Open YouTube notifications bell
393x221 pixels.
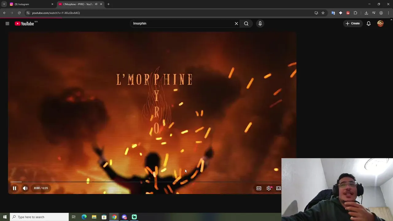pos(369,23)
